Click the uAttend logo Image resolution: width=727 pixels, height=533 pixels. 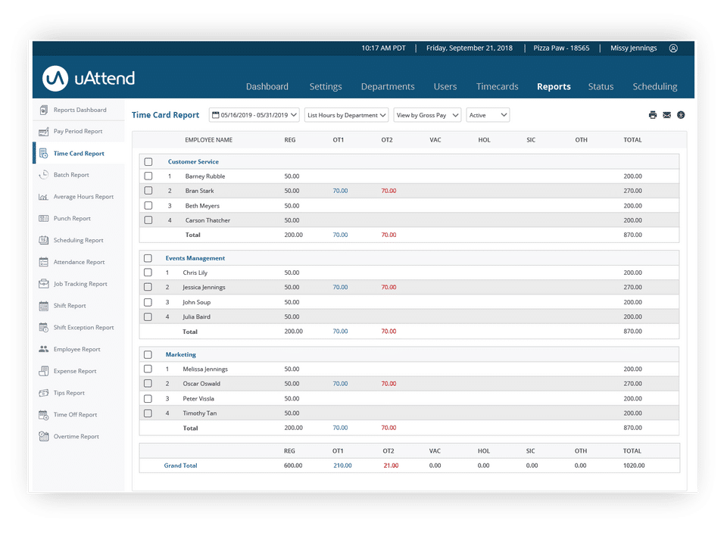pyautogui.click(x=89, y=78)
